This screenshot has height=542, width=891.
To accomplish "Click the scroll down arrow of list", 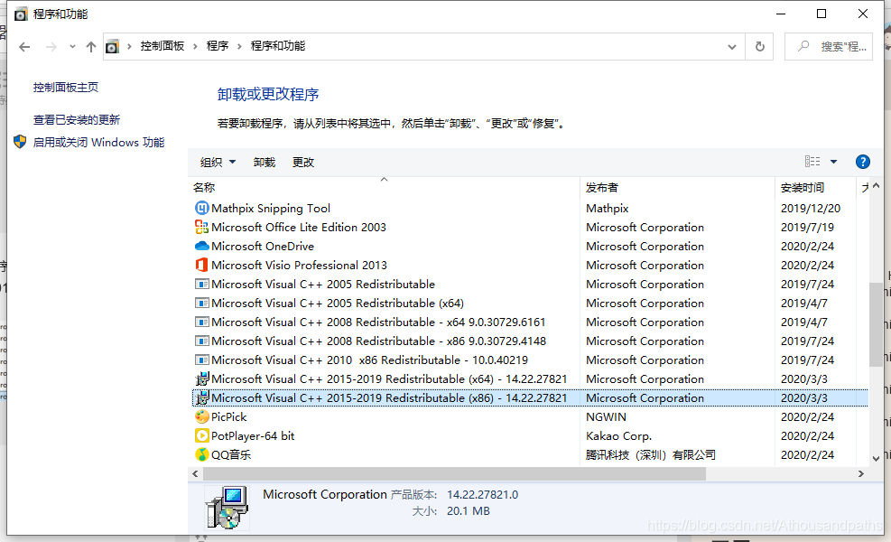I will (x=876, y=458).
